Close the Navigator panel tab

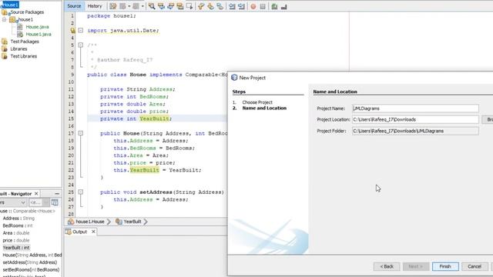pyautogui.click(x=36, y=194)
